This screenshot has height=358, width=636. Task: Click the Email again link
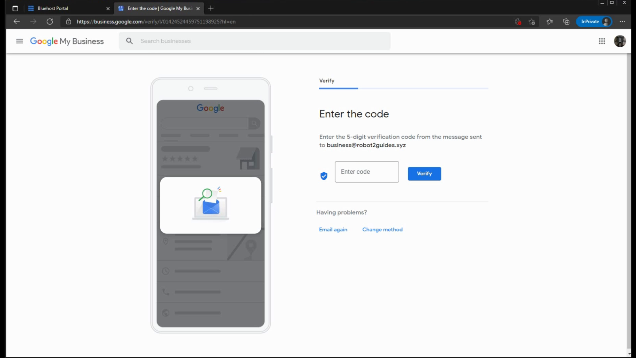(333, 229)
